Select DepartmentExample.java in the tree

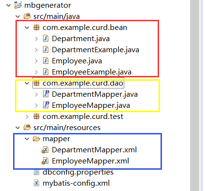pyautogui.click(x=95, y=50)
